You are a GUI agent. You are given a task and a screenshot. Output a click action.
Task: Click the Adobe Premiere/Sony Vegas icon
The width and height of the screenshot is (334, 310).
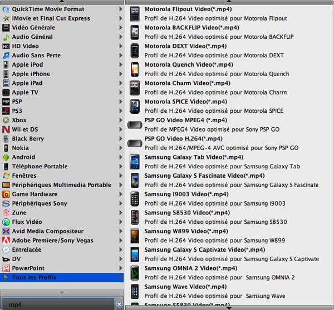coord(6,241)
